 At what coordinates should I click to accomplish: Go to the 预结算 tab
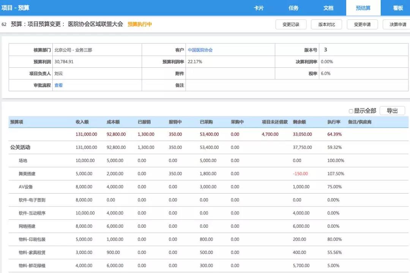(363, 8)
